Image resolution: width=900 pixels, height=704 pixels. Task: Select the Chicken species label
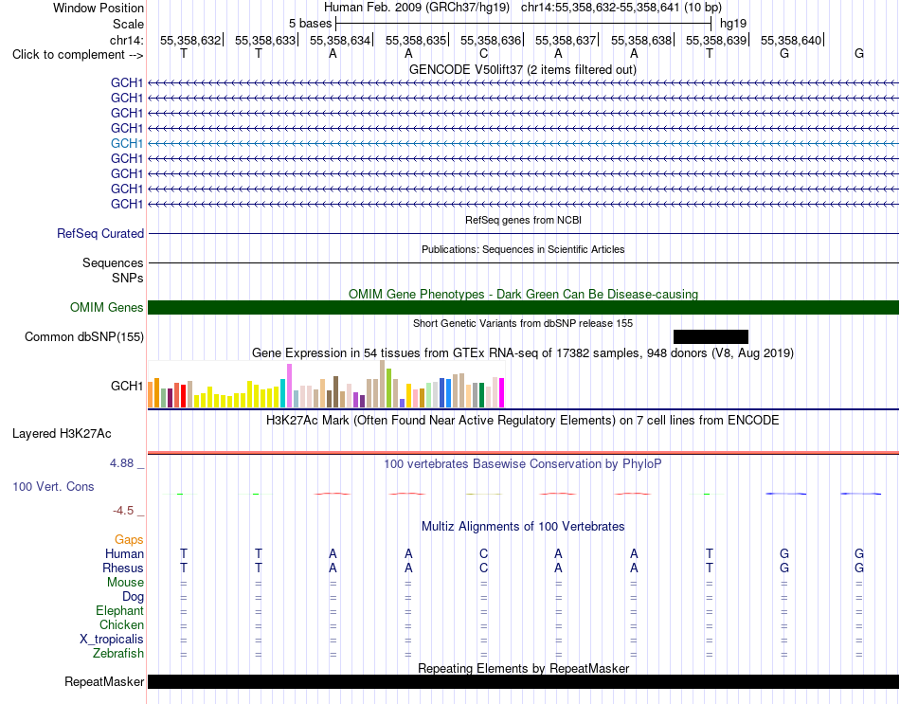point(121,624)
